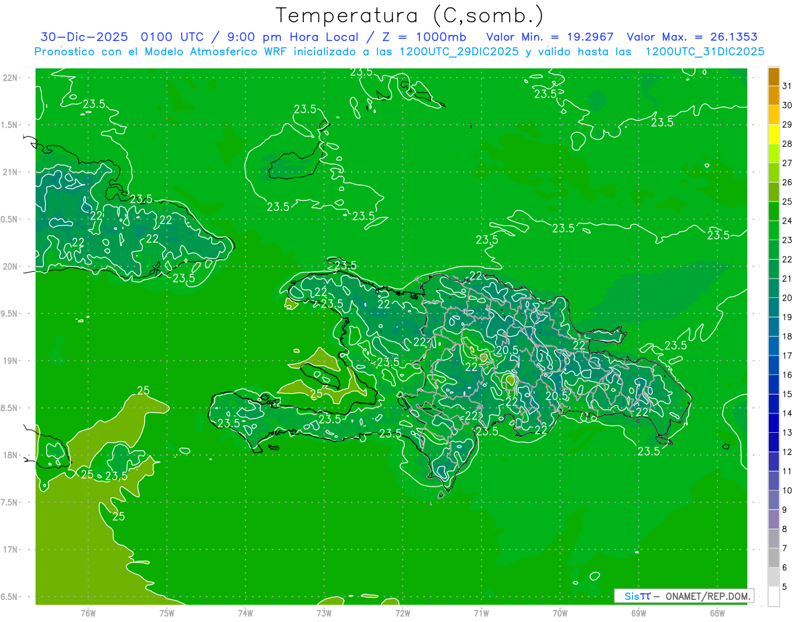Screen dimensions: 805x622
Task: Click the '21N' latitude axis label
Action: pyautogui.click(x=11, y=172)
